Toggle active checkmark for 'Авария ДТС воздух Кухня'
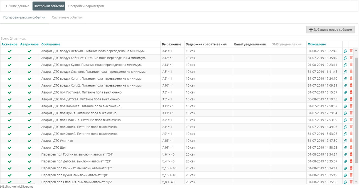 pyautogui.click(x=9, y=65)
